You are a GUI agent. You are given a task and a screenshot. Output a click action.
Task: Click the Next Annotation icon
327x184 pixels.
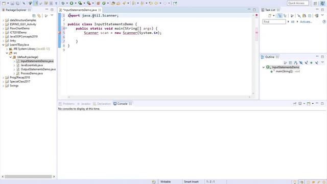pyautogui.click(x=134, y=3)
